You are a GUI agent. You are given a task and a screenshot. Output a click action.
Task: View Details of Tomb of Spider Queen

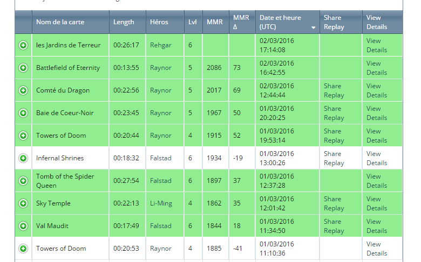[x=377, y=181]
